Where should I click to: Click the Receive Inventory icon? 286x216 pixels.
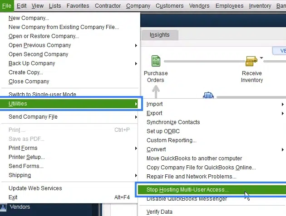251,61
